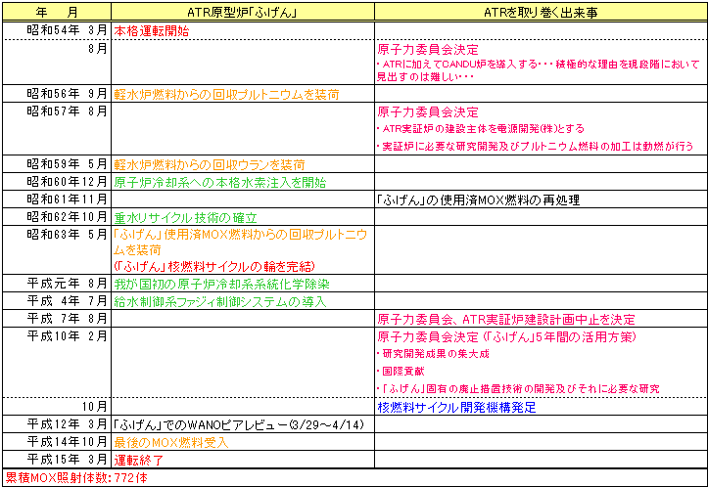Select the date cell '平成元年 8月'
The height and width of the screenshot is (487, 708).
coord(57,284)
